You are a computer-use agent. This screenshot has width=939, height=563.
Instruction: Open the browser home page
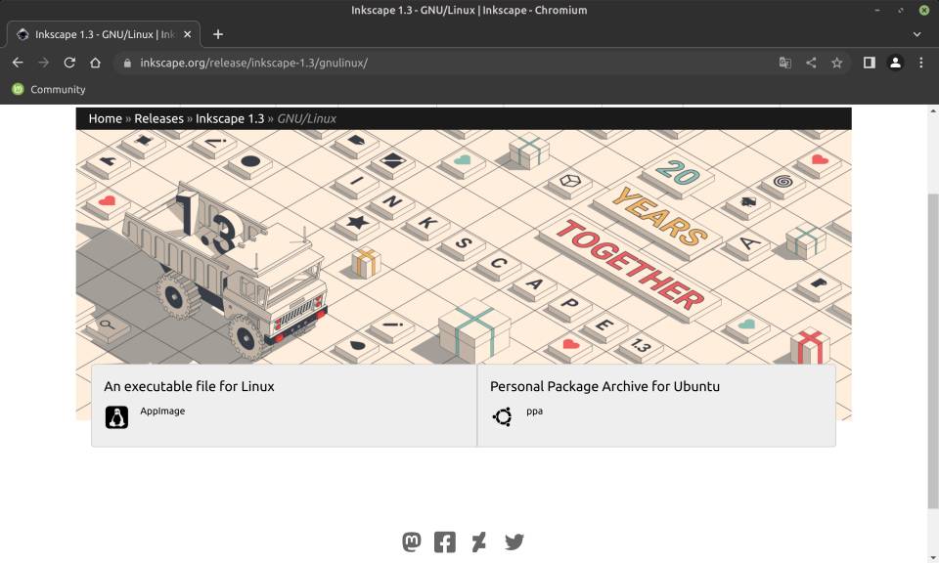[x=95, y=63]
